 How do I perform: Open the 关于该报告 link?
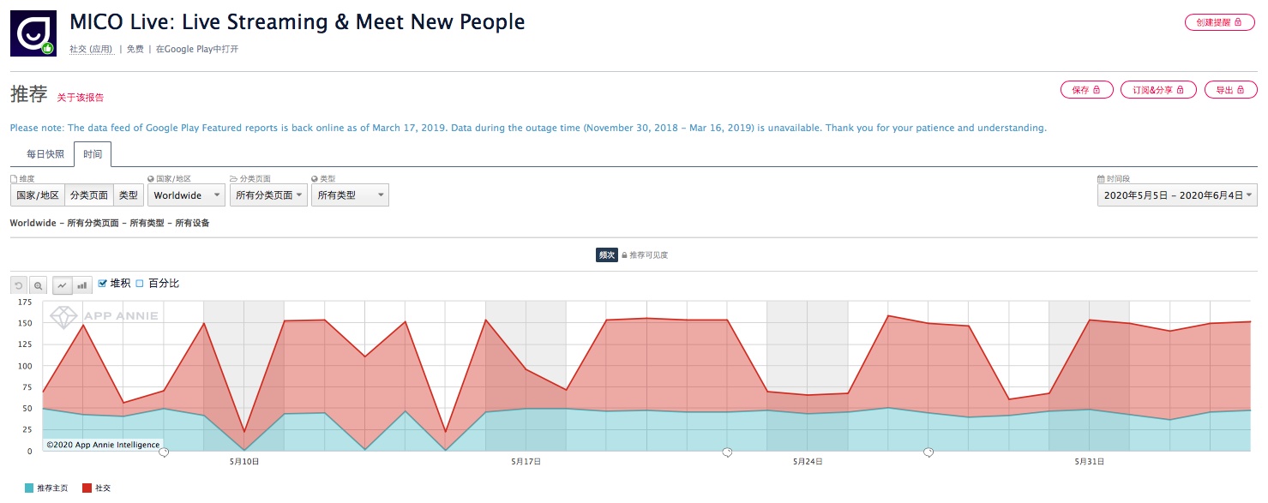[x=81, y=98]
